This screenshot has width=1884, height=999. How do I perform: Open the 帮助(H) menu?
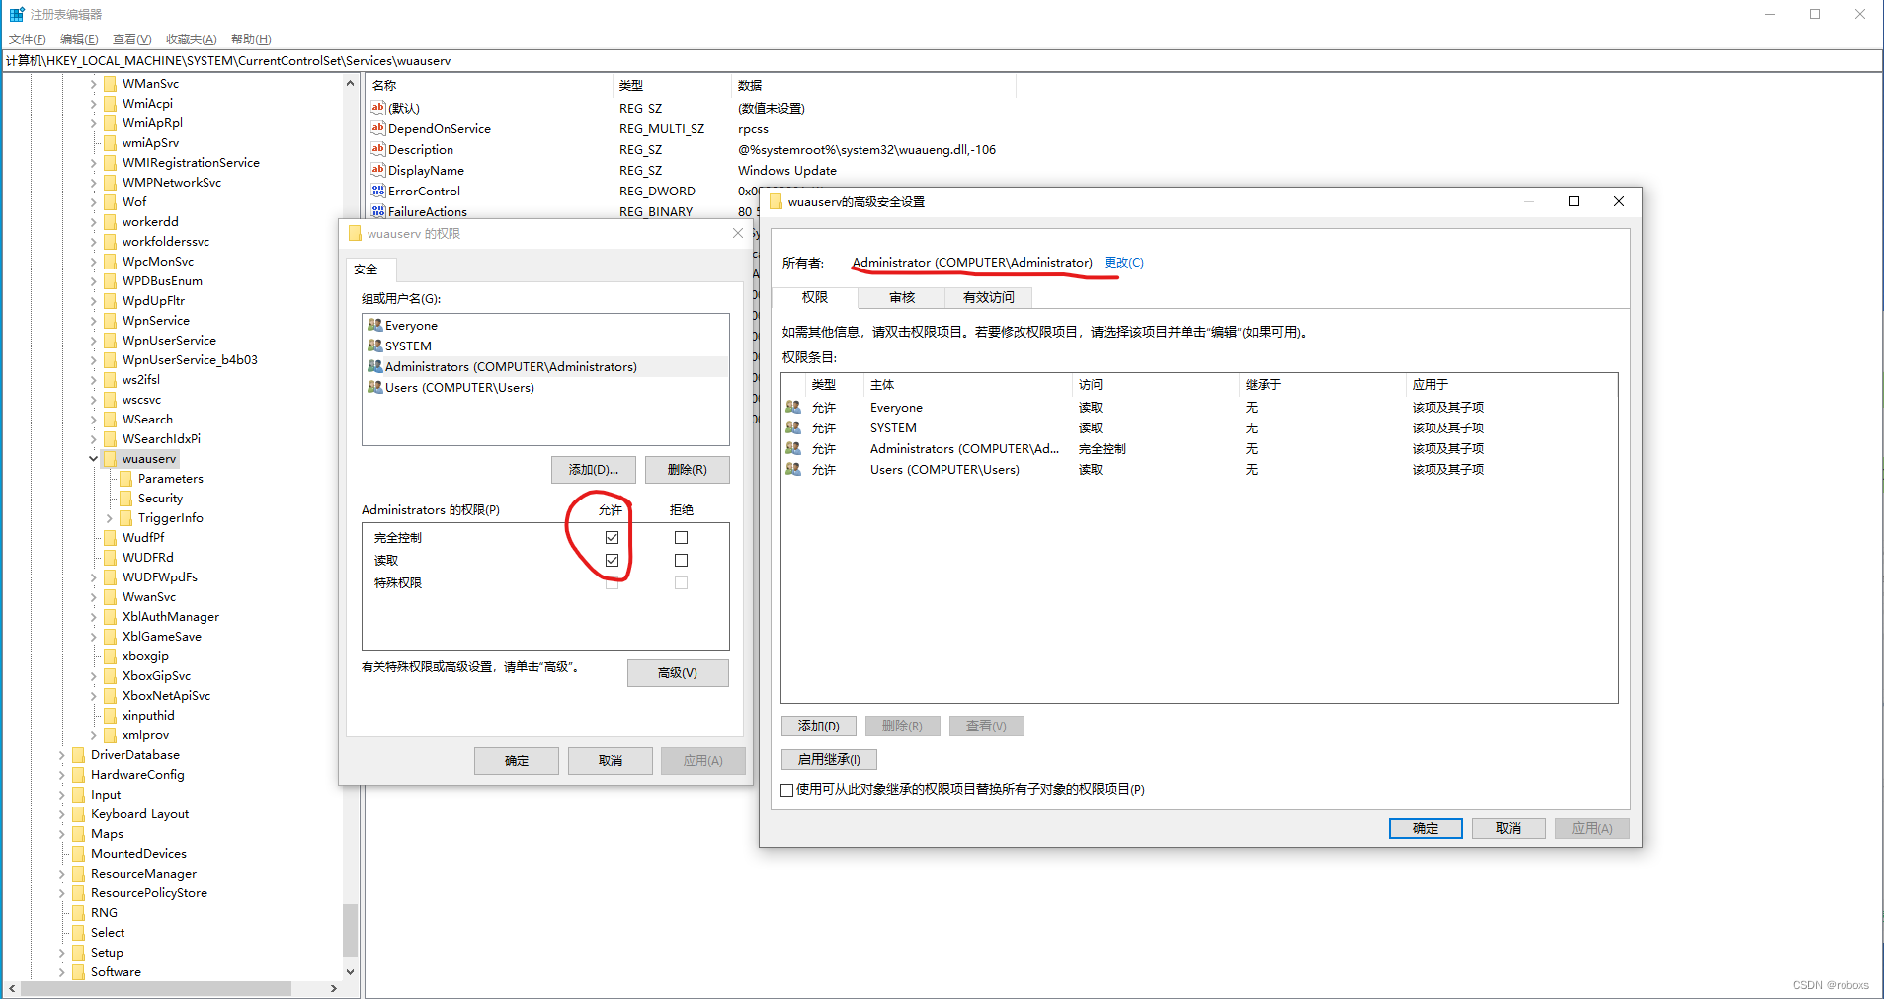click(x=251, y=39)
